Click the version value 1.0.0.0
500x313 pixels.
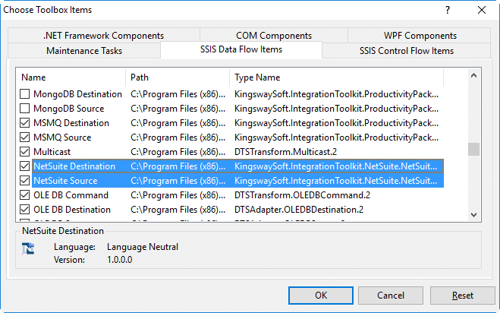pos(120,260)
